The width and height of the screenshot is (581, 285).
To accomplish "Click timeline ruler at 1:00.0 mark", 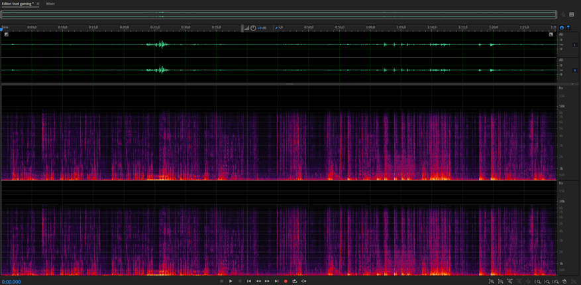I will click(x=370, y=27).
